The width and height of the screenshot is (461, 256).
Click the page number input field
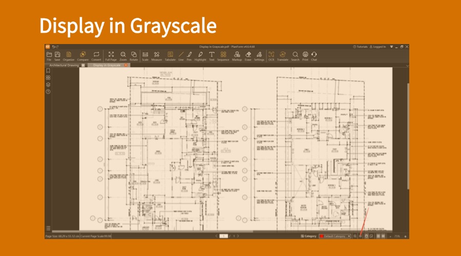click(224, 236)
